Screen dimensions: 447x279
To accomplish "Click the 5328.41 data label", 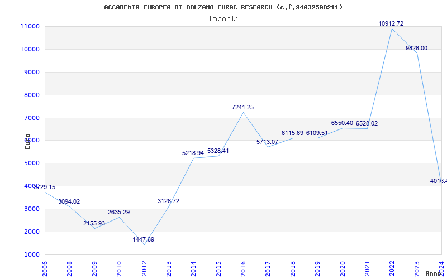I will point(218,151).
